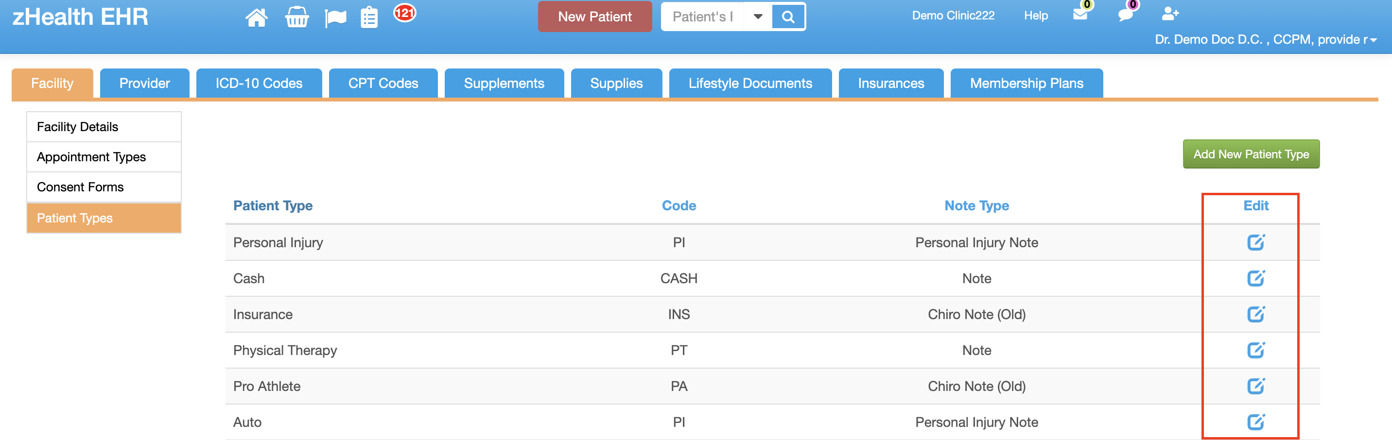Open the Membership Plans tab

point(1026,83)
